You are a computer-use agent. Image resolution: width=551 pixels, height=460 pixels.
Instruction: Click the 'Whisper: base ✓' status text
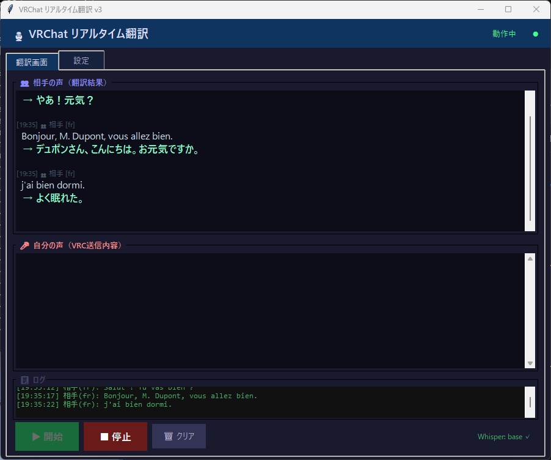[503, 437]
